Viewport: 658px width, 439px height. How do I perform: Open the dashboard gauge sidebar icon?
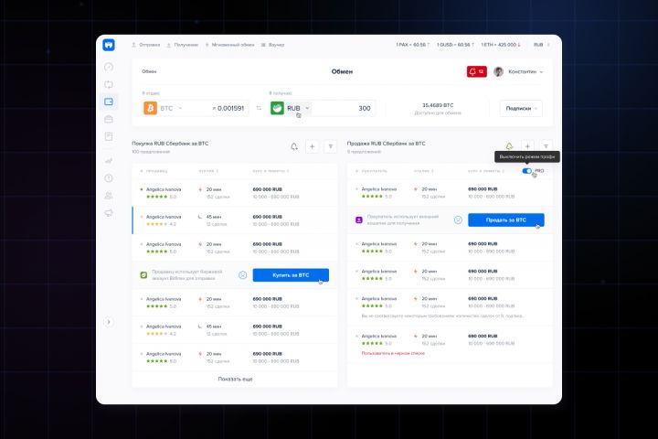point(109,67)
